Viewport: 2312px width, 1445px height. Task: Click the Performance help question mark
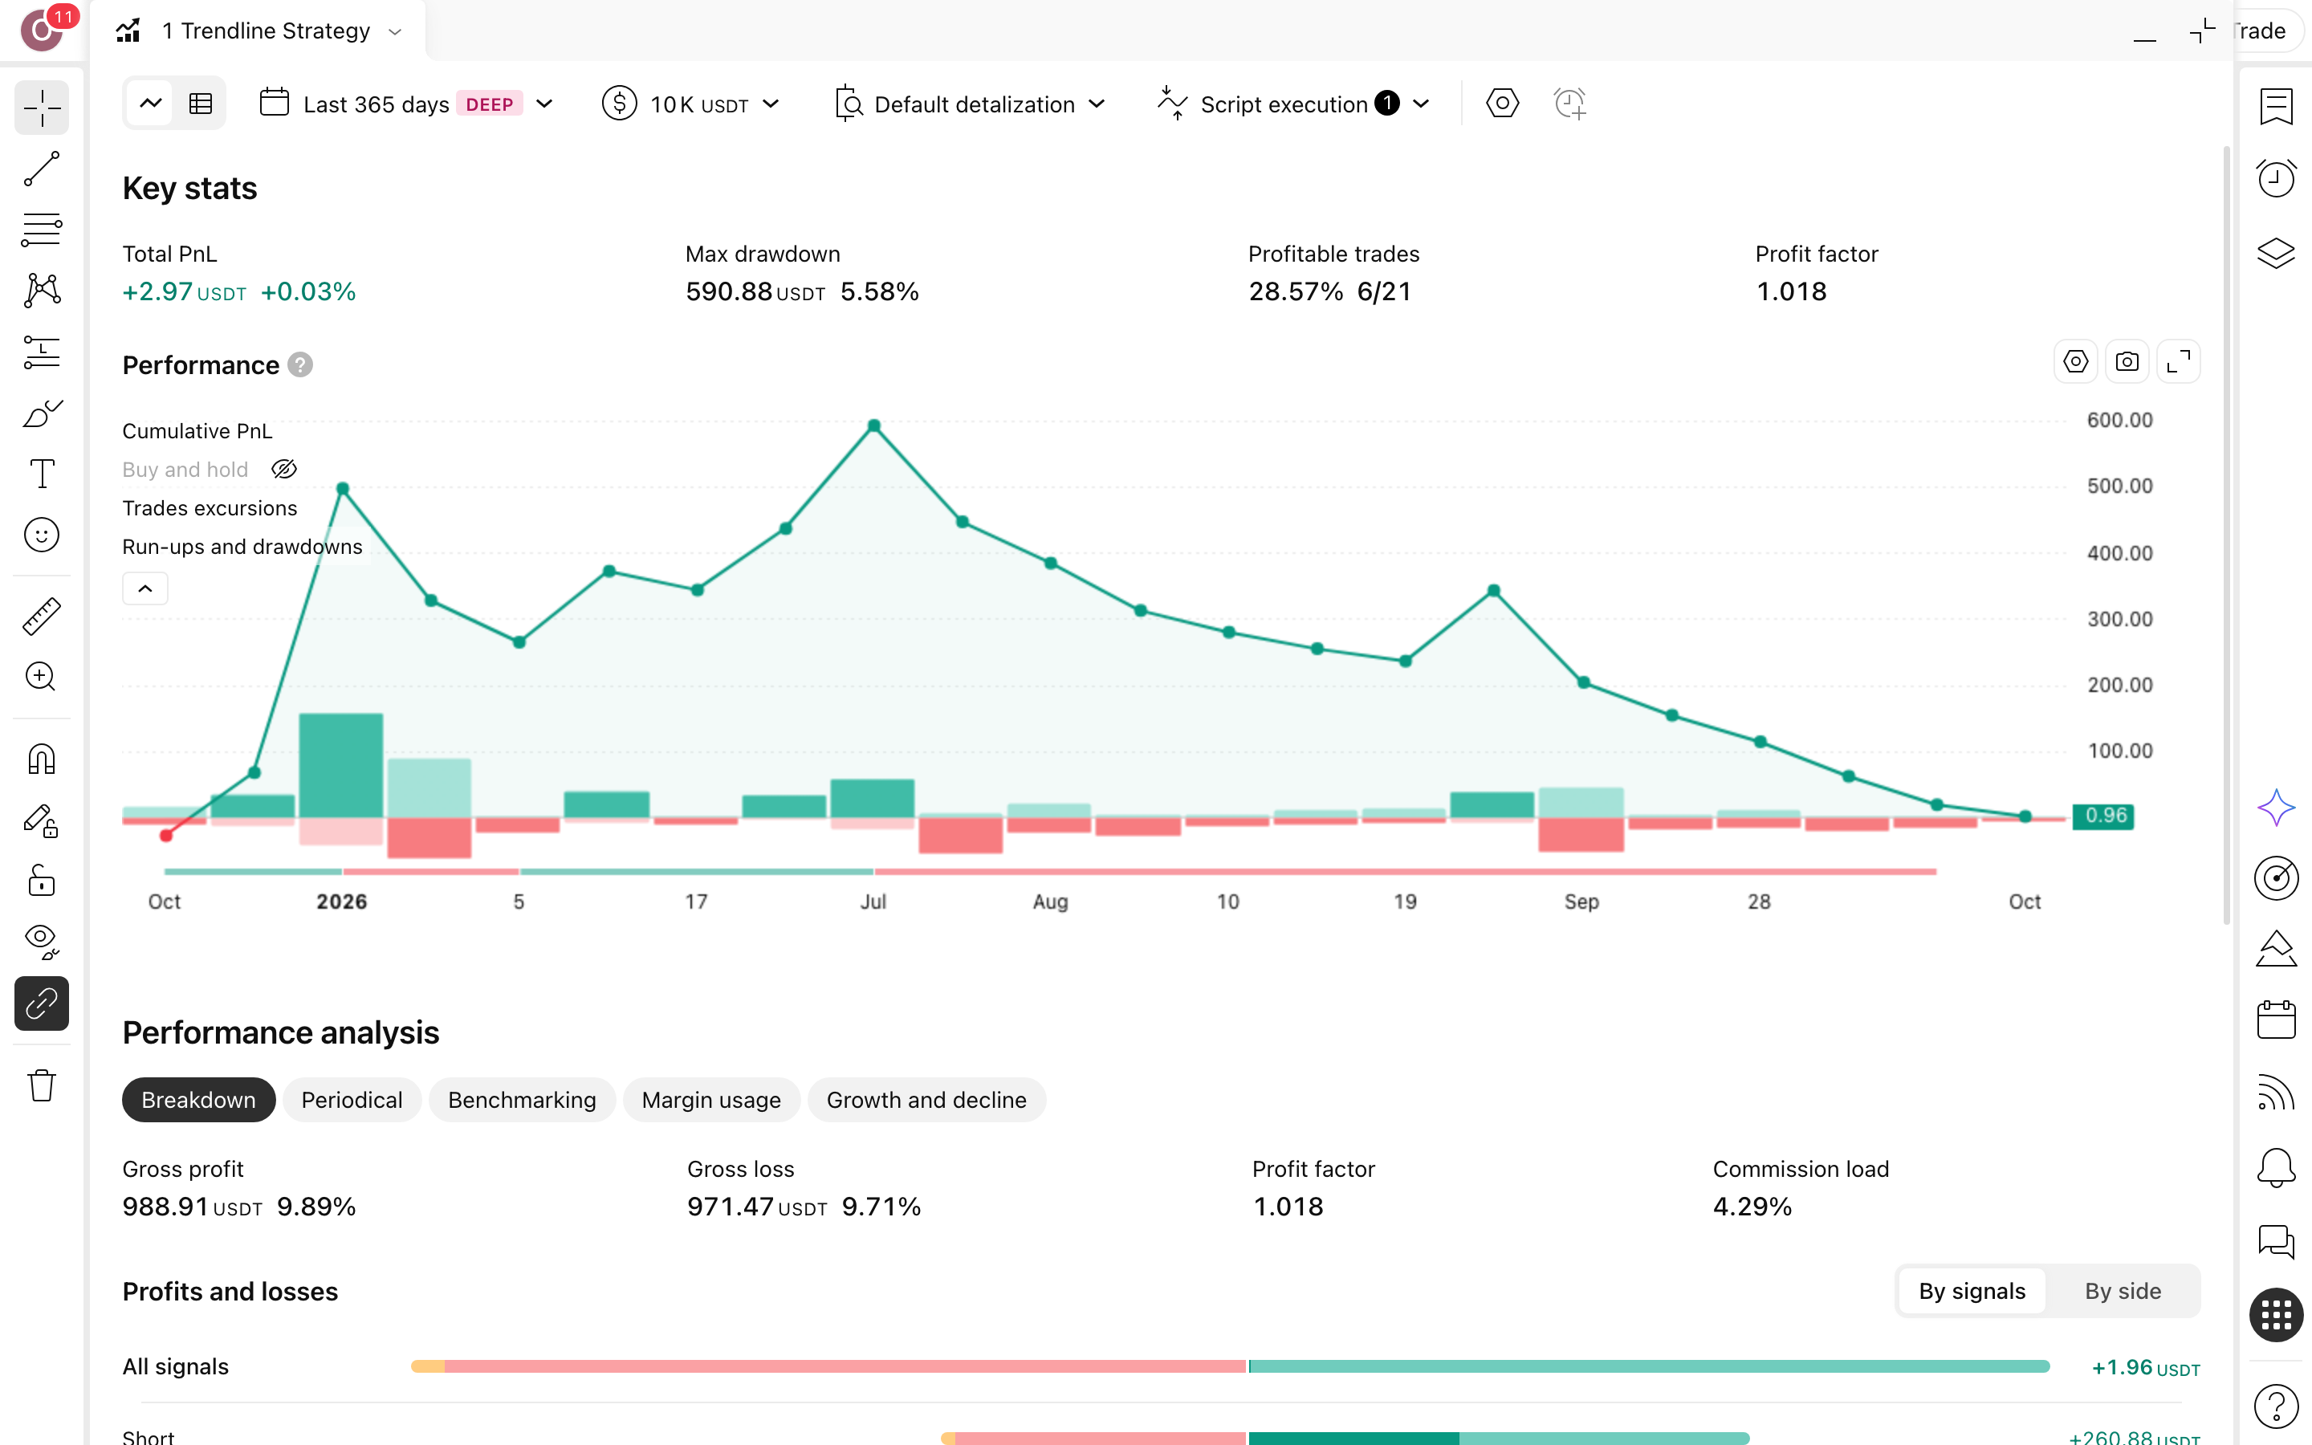300,365
